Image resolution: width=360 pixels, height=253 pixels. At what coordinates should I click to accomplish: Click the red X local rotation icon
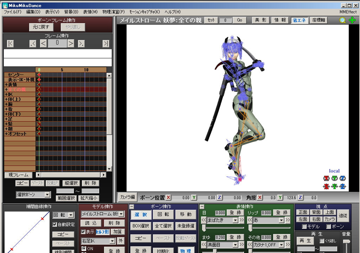tap(326, 178)
